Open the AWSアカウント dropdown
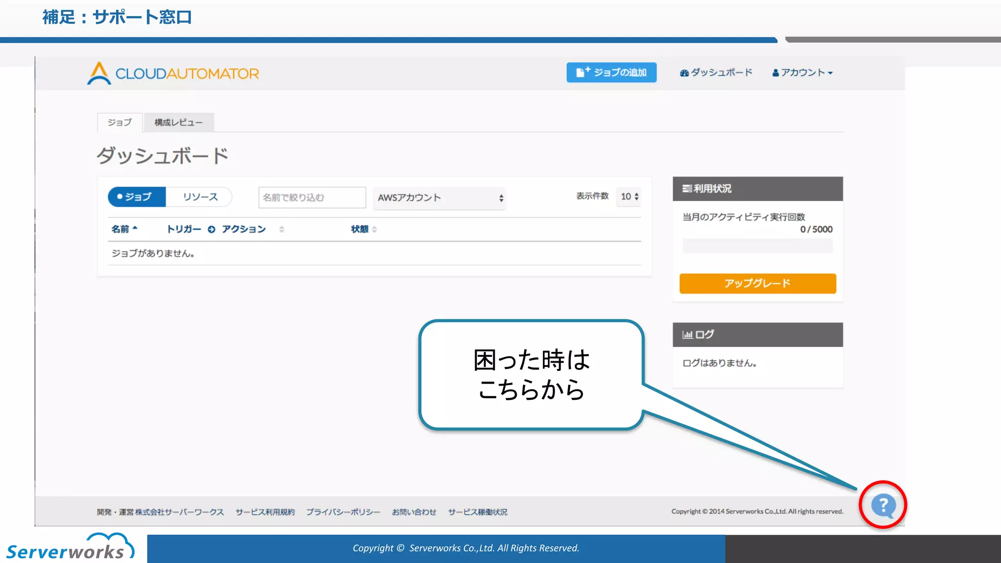 click(x=439, y=198)
